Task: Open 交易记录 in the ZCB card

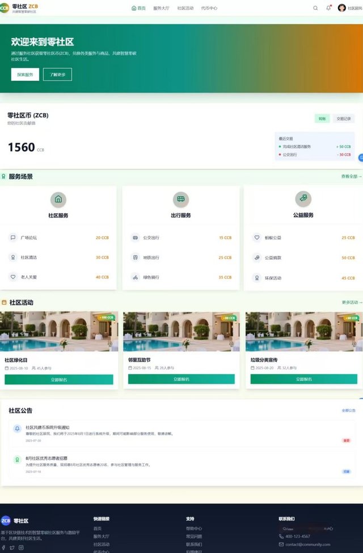Action: [344, 118]
